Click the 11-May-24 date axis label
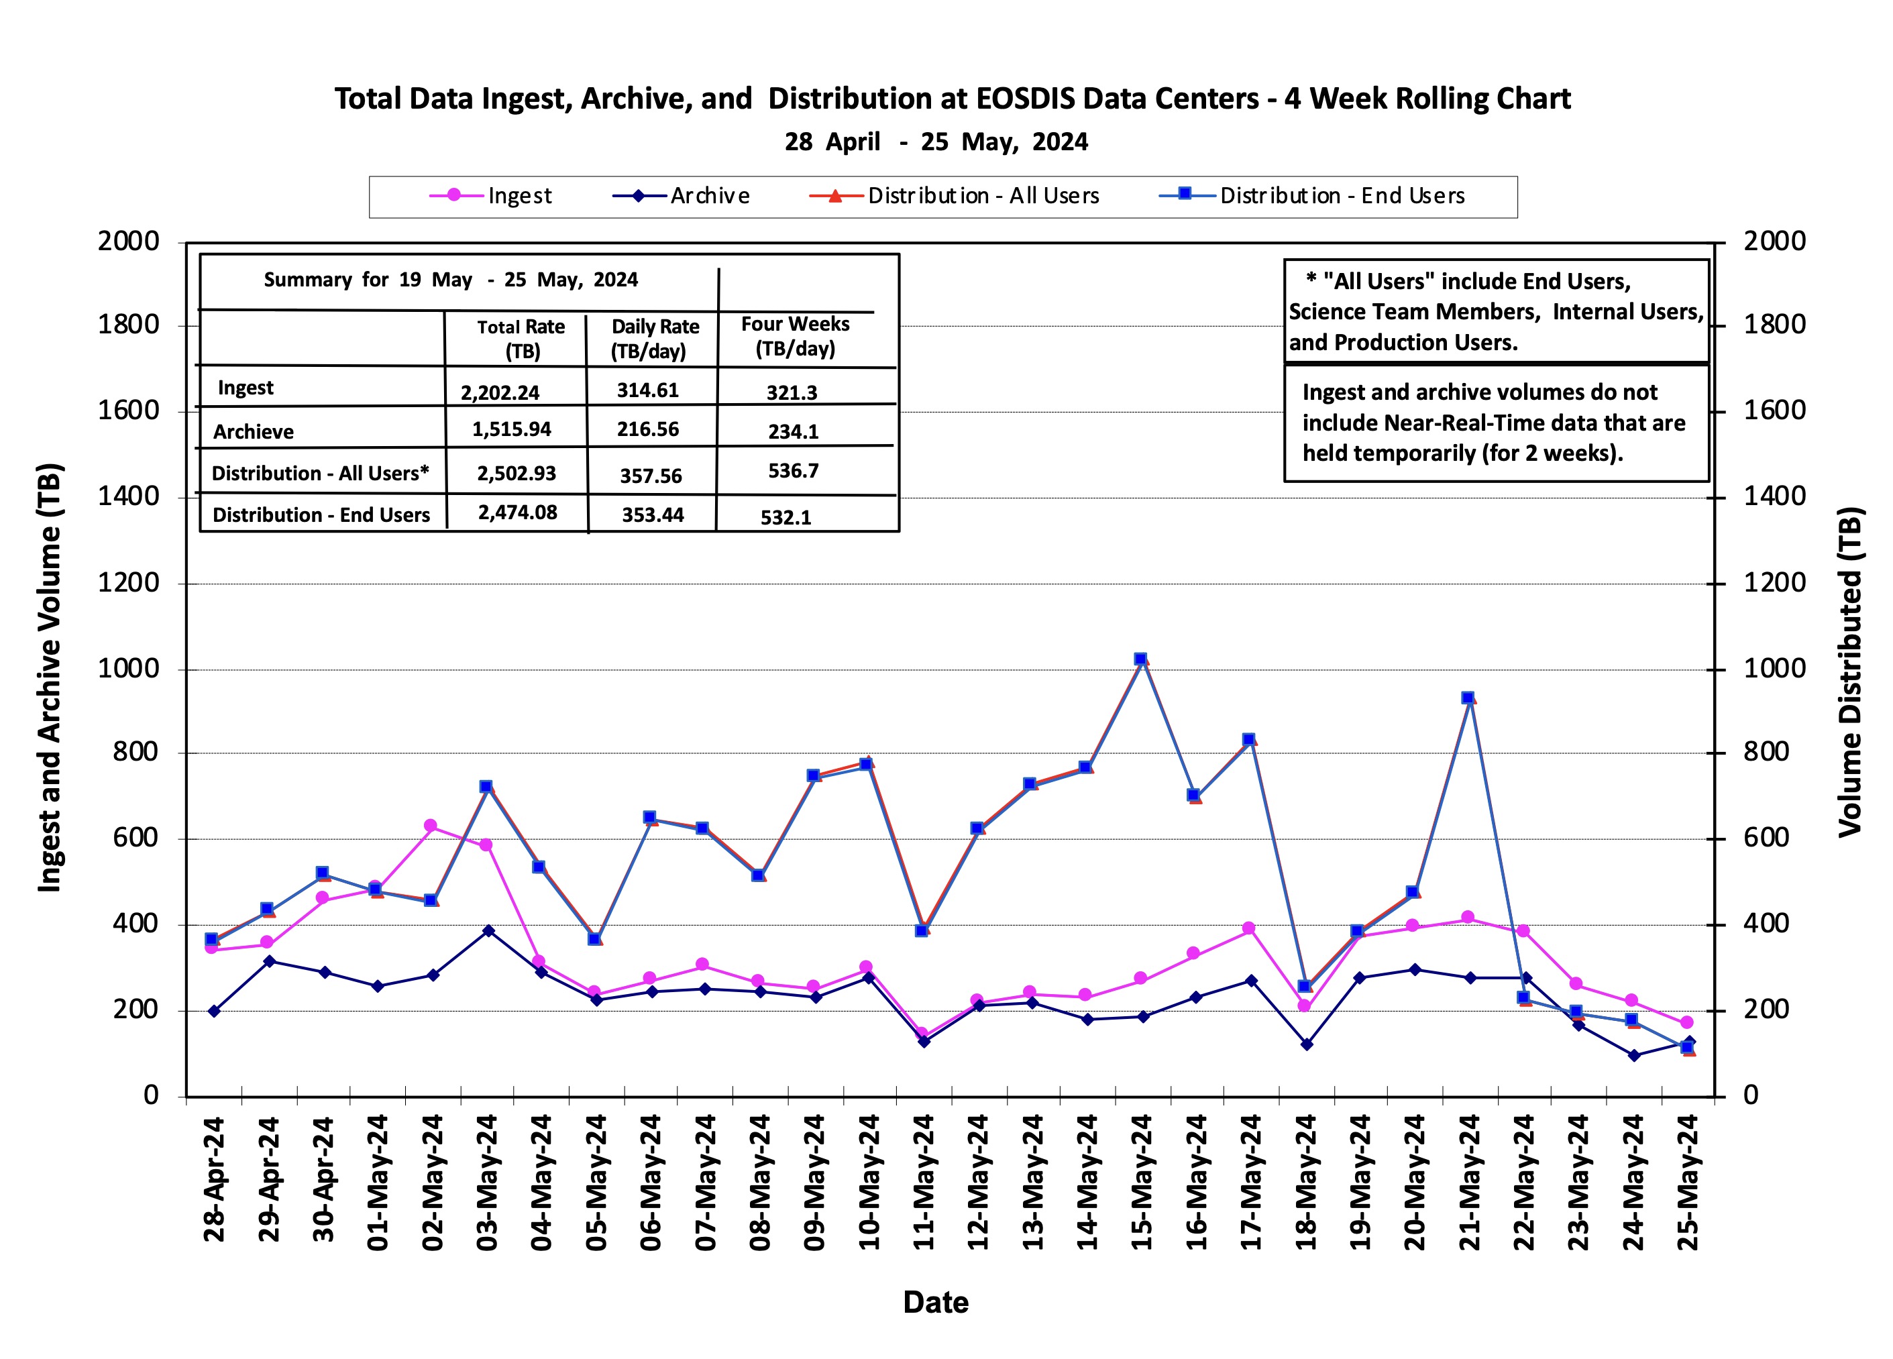This screenshot has height=1359, width=1893. 923,1182
